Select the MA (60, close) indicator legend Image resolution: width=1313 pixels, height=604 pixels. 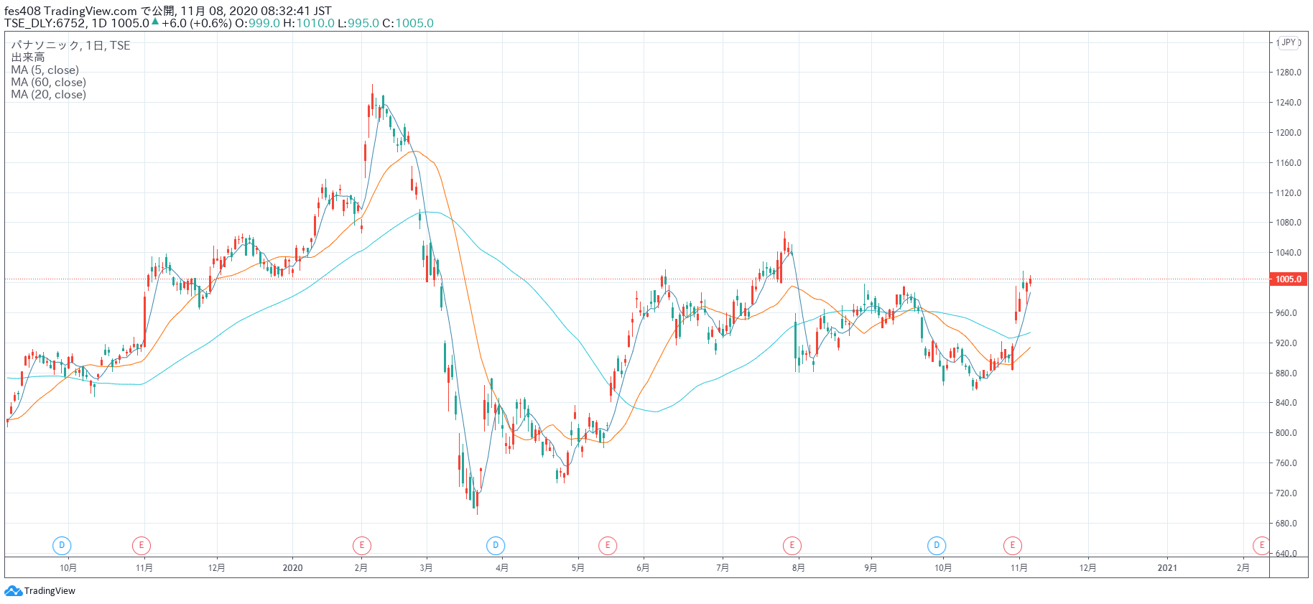pyautogui.click(x=48, y=83)
